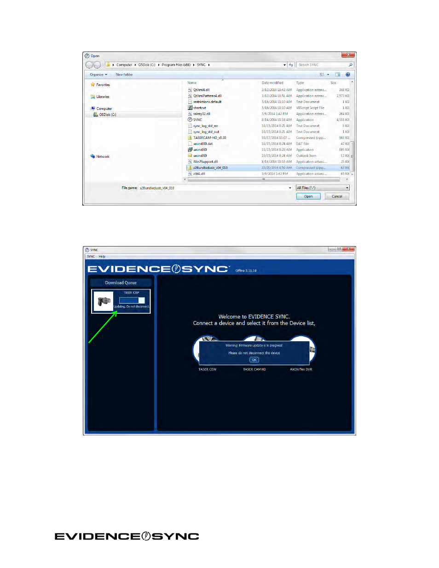Click the Download Queue header
Viewport: 439px width, 568px height.
pos(121,283)
